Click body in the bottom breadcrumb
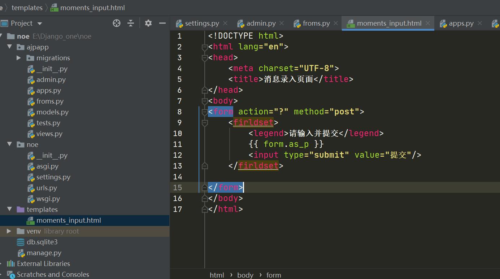This screenshot has width=500, height=279. 245,275
